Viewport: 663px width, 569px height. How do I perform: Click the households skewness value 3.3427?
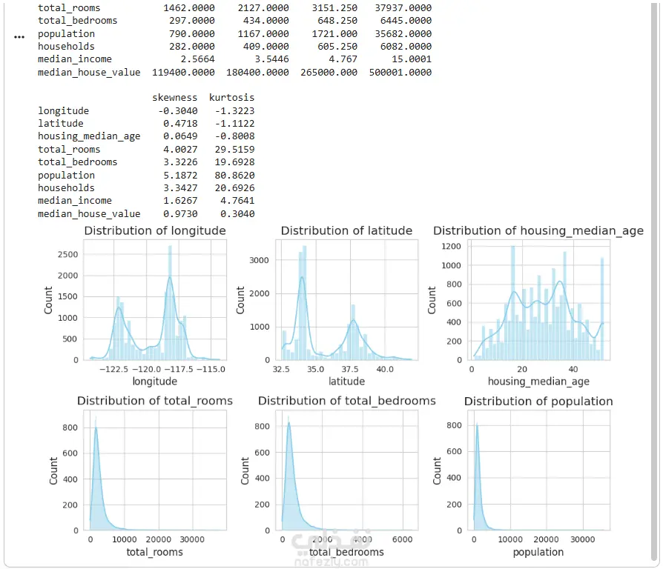coord(180,187)
